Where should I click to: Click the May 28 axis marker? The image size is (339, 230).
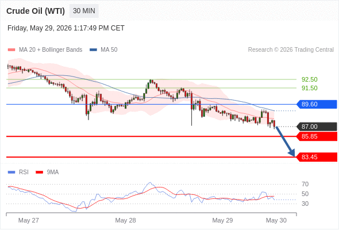(125, 220)
